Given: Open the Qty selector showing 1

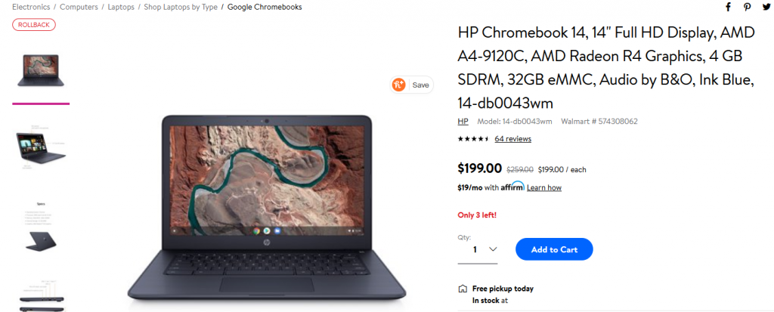Looking at the screenshot, I should tap(478, 250).
